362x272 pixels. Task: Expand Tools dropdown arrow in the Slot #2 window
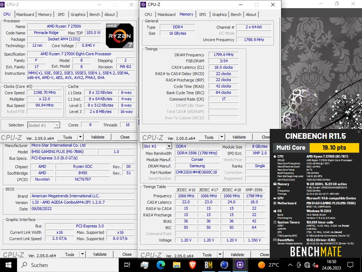coord(220,255)
